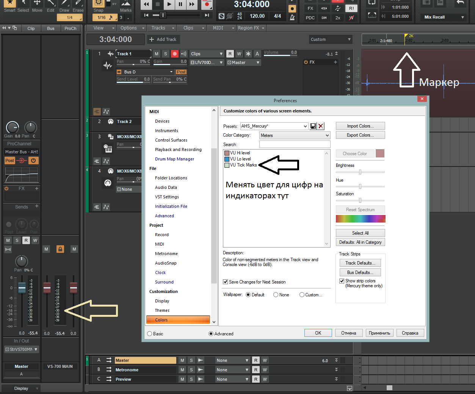The height and width of the screenshot is (394, 475).
Task: Open the Mix Recall dropdown
Action: [x=444, y=17]
